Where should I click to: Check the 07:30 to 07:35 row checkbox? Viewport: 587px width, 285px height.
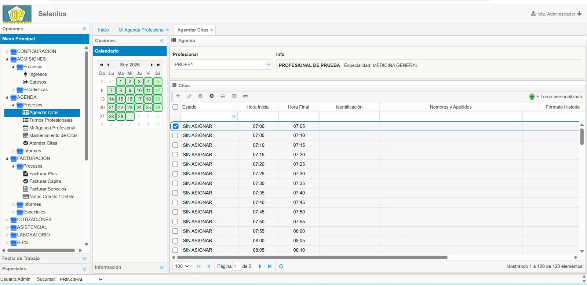pos(175,183)
